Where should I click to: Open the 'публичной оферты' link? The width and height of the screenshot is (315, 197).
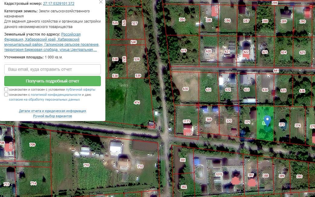(x=81, y=89)
